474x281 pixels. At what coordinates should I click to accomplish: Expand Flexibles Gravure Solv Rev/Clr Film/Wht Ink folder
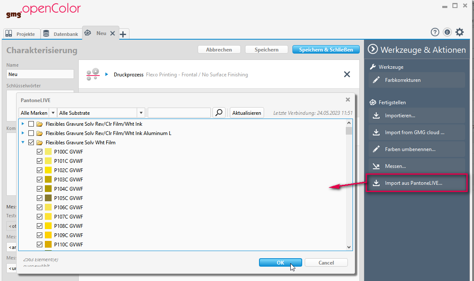[x=23, y=124]
